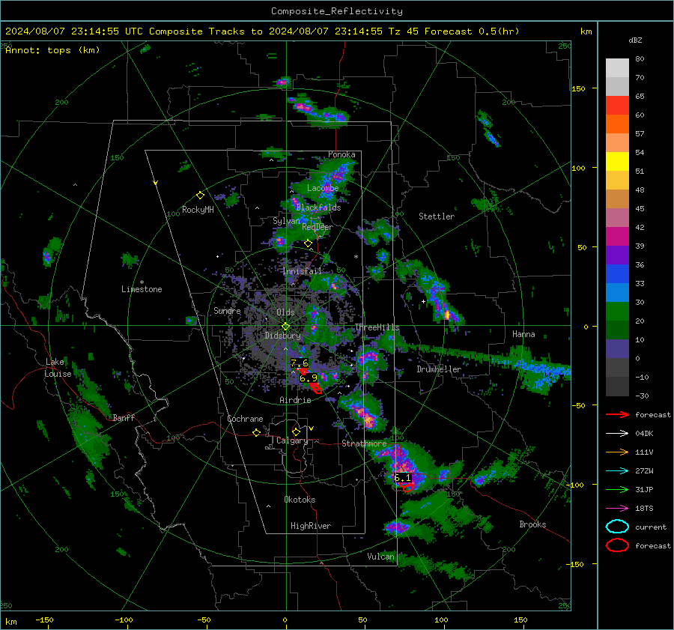This screenshot has width=674, height=630.
Task: Click the Innisfail town label
Action: pyautogui.click(x=303, y=271)
